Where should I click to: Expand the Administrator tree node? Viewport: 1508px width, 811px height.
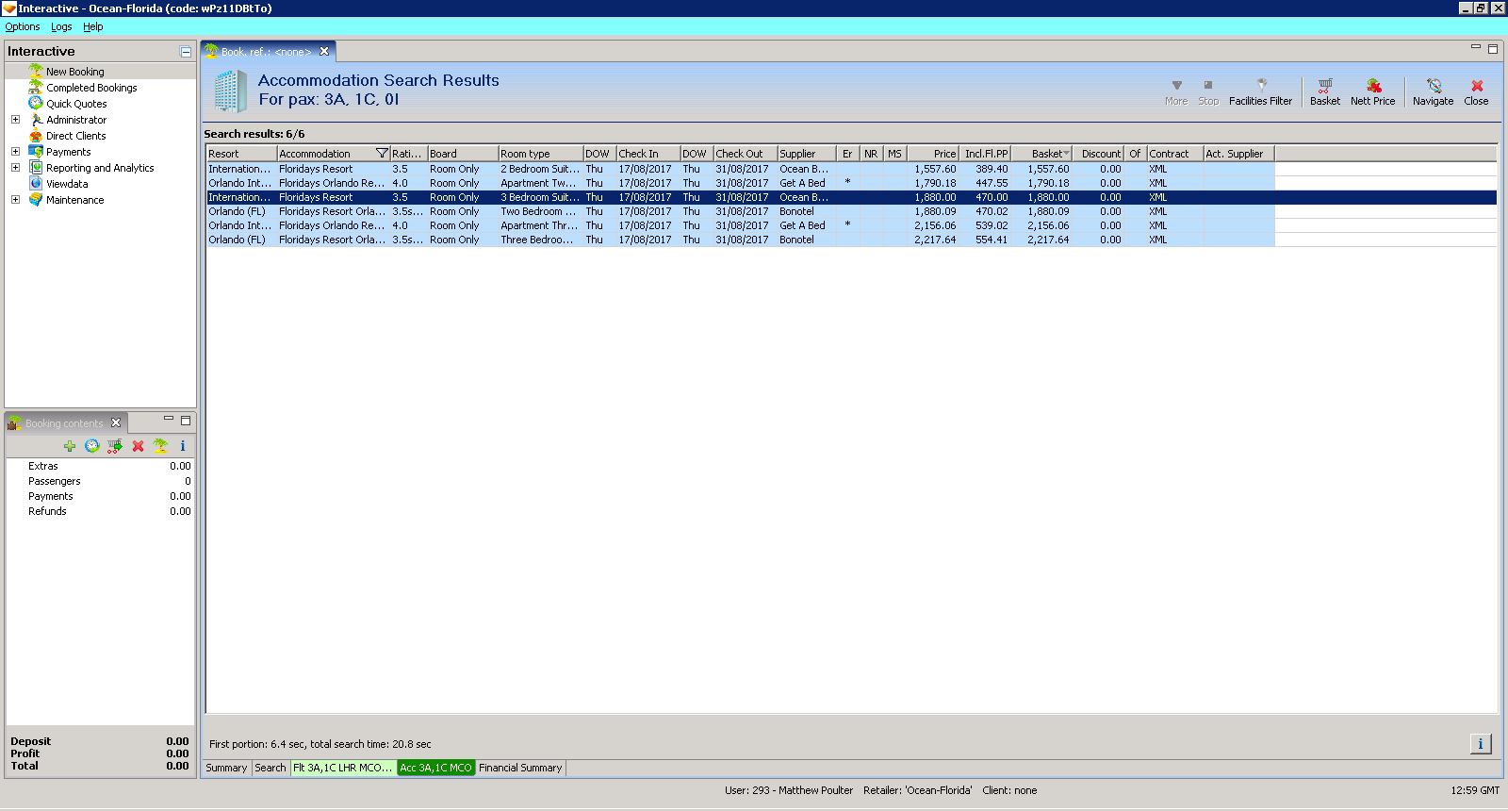coord(15,120)
